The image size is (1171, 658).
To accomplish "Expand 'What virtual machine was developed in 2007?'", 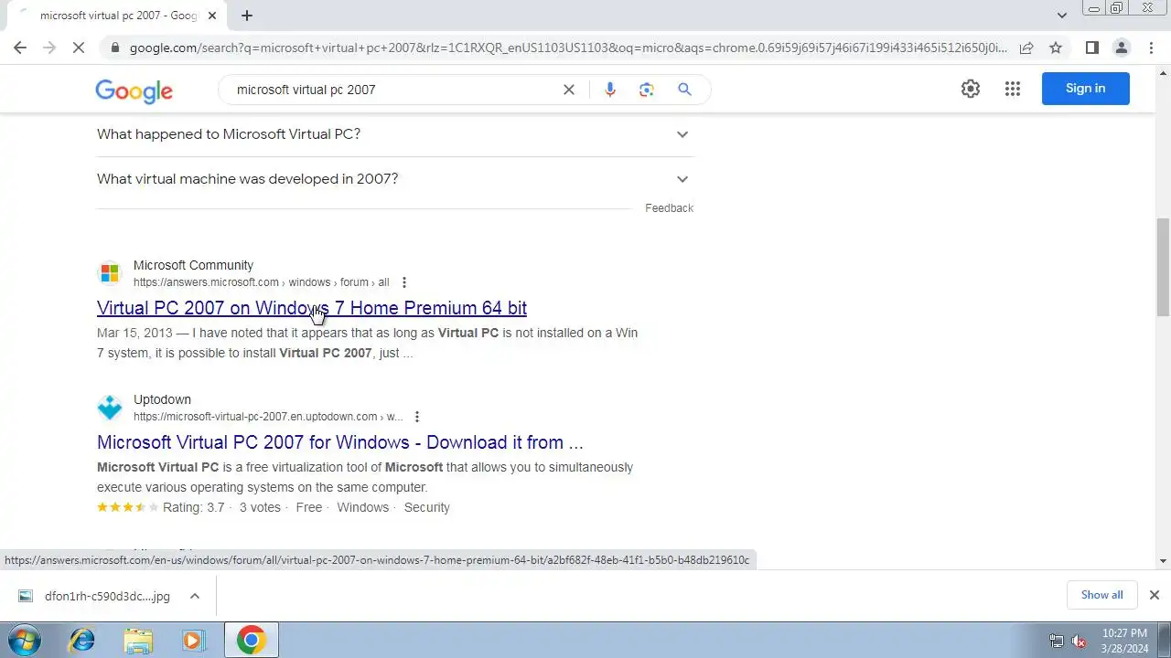I will coord(395,179).
